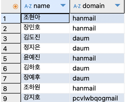This screenshot has height=102, width=125.
Task: Select row number 9 header
Action: pos(11,98)
